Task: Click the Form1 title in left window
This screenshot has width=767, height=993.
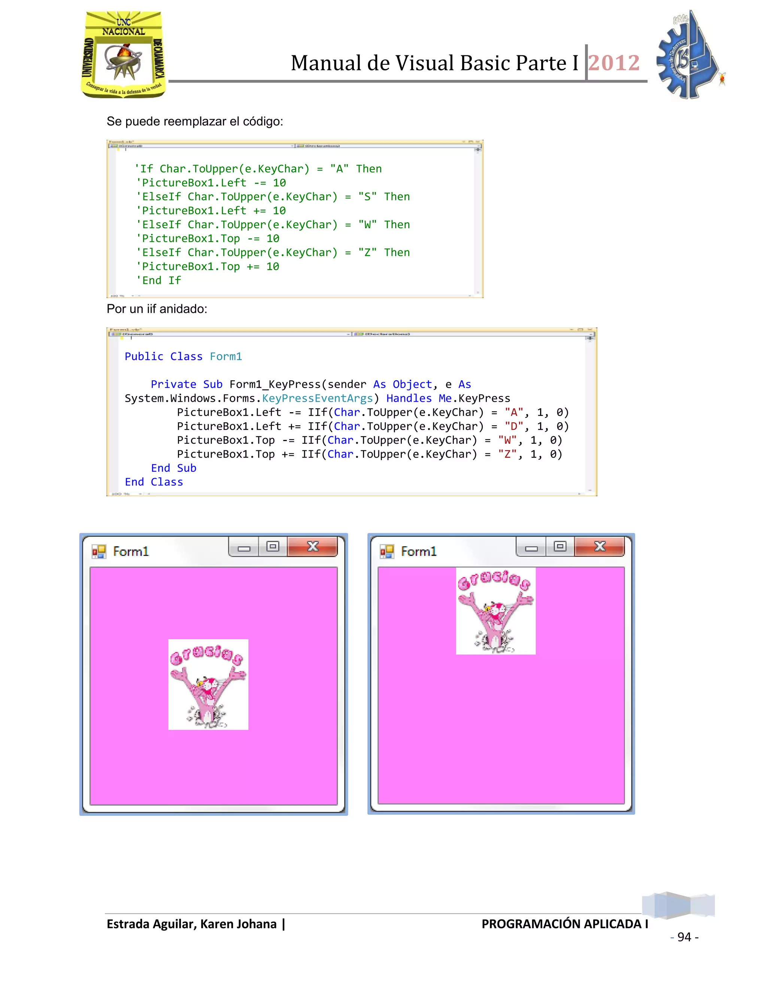Action: 131,552
